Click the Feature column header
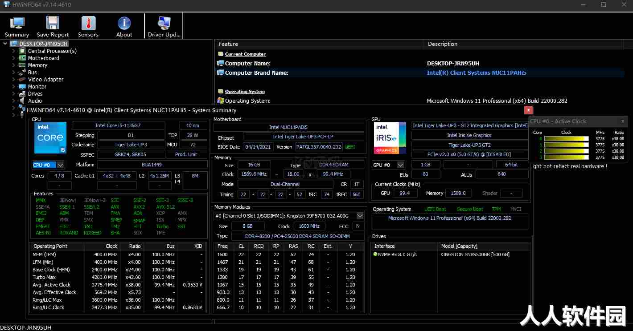The height and width of the screenshot is (331, 633). tap(319, 44)
